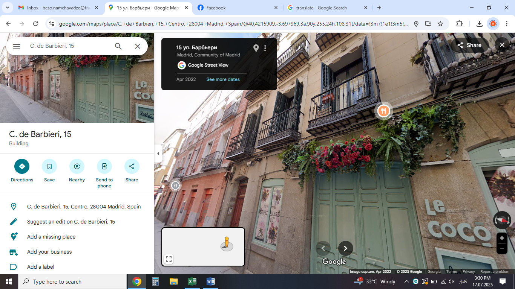Open the Street View three-dot menu
Image resolution: width=515 pixels, height=289 pixels.
[x=265, y=48]
